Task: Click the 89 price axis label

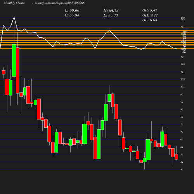Action: pos(182,109)
